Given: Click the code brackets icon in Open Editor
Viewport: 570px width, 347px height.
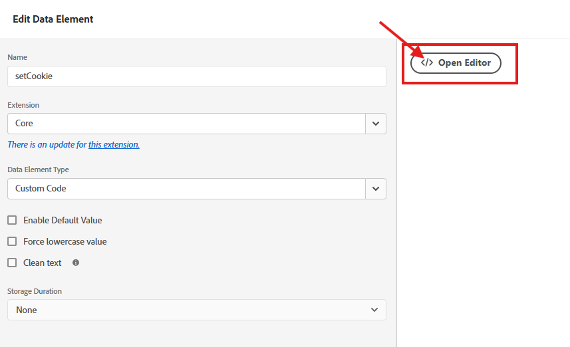Looking at the screenshot, I should (427, 62).
